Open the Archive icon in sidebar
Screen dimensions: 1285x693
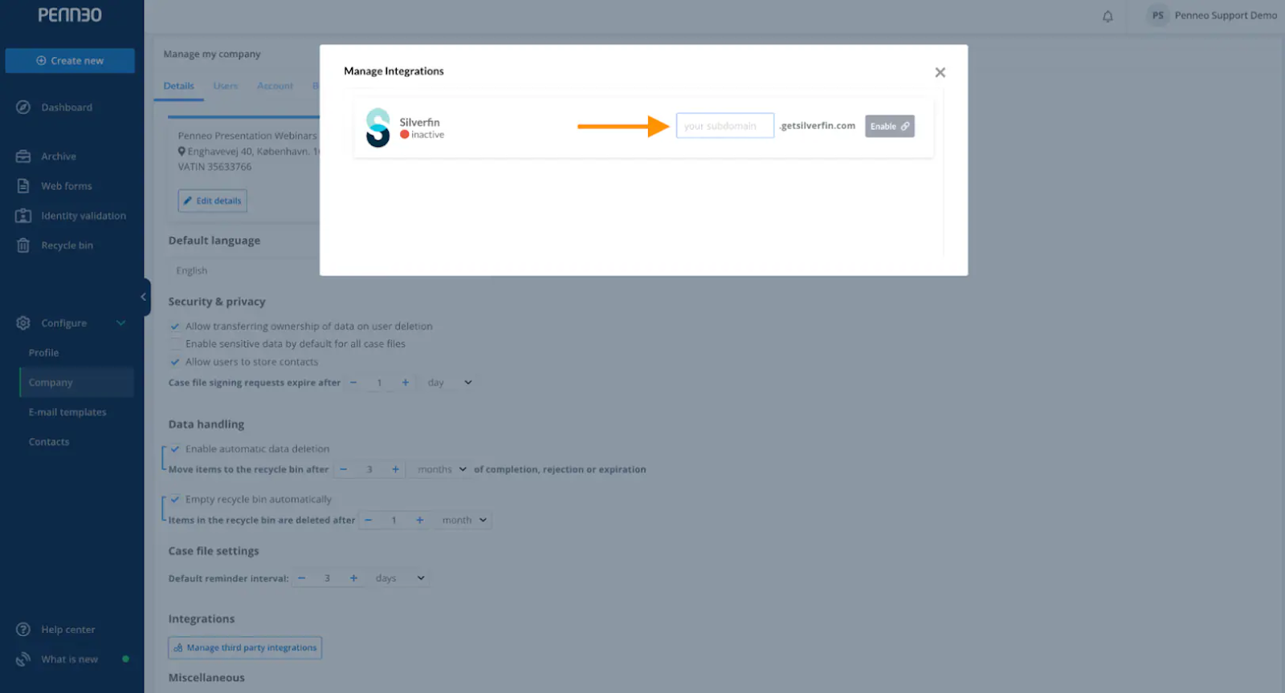[x=23, y=156]
